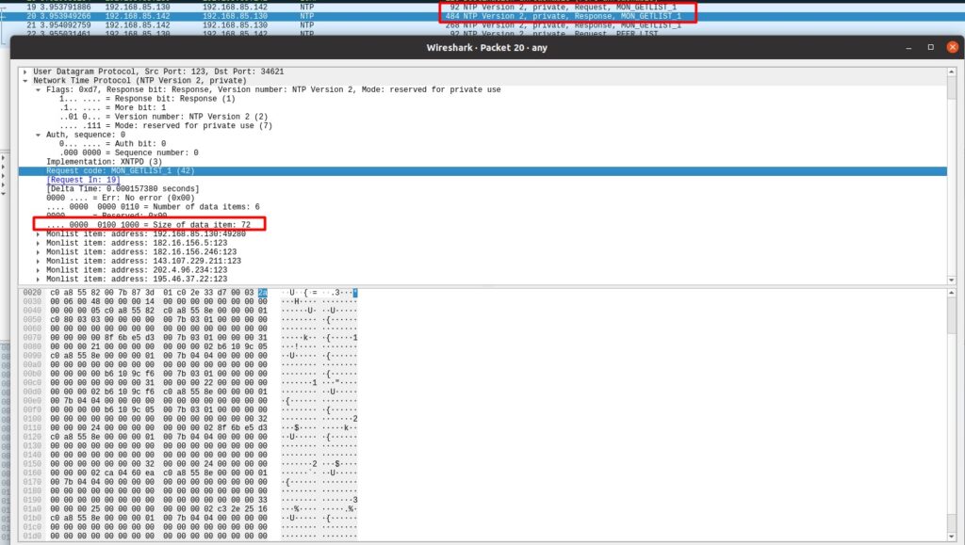The image size is (965, 545).
Task: Collapse the Auth, sequence: 0 subtree
Action: (x=38, y=136)
